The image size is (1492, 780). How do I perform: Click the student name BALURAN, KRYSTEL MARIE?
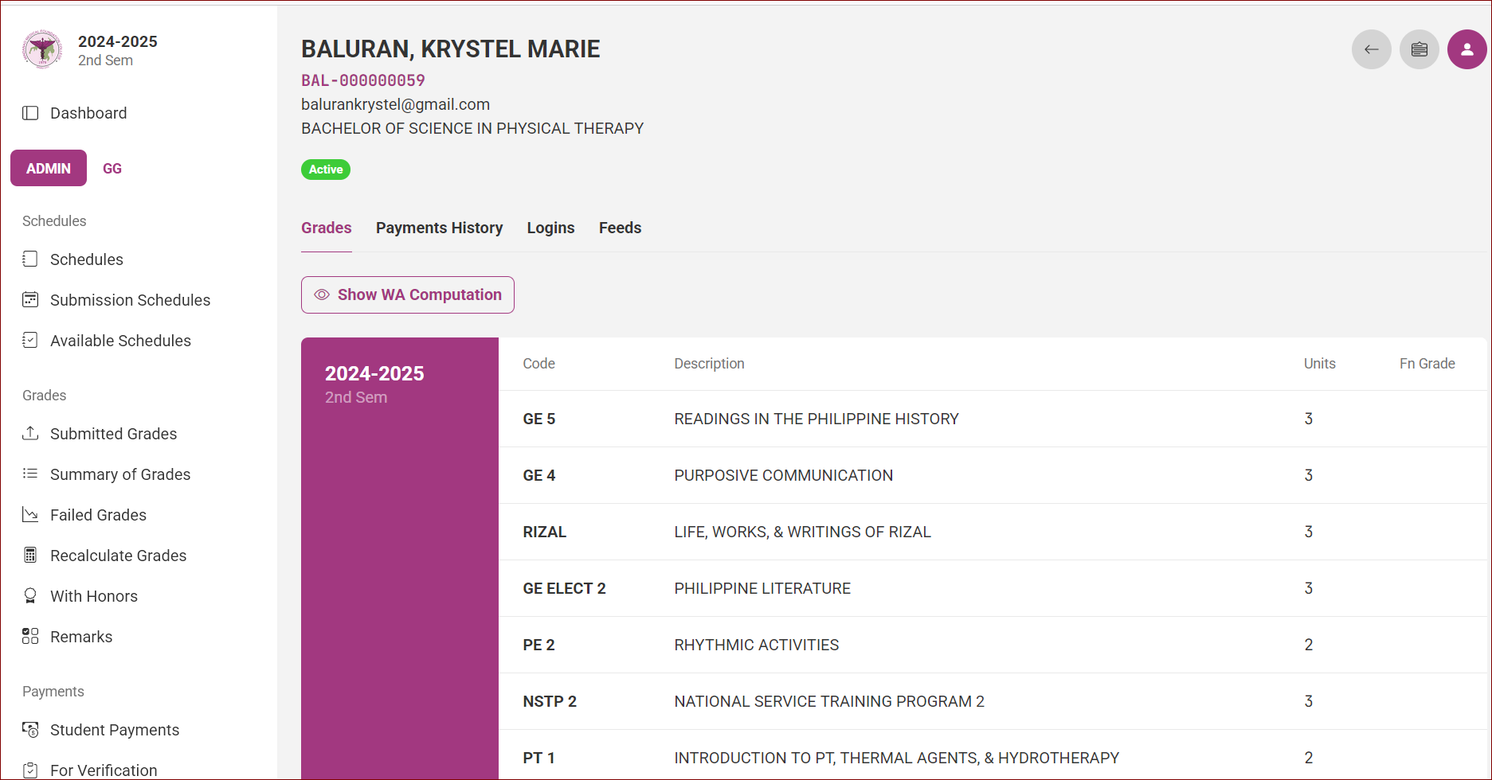(451, 49)
